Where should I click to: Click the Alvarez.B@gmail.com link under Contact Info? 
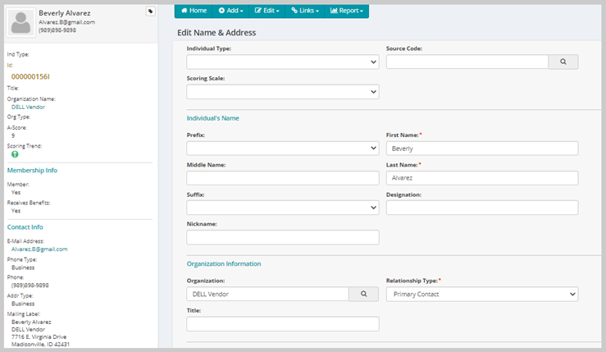pos(39,249)
